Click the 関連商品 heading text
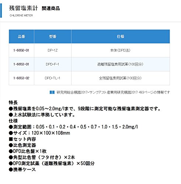The image size is (181, 184). [x=51, y=8]
